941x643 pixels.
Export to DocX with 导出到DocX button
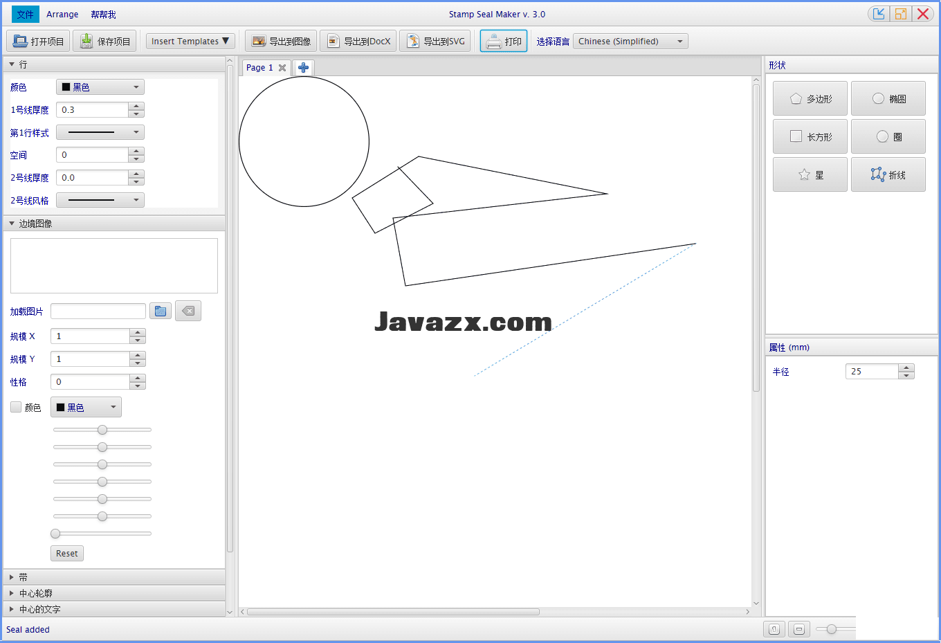(358, 42)
